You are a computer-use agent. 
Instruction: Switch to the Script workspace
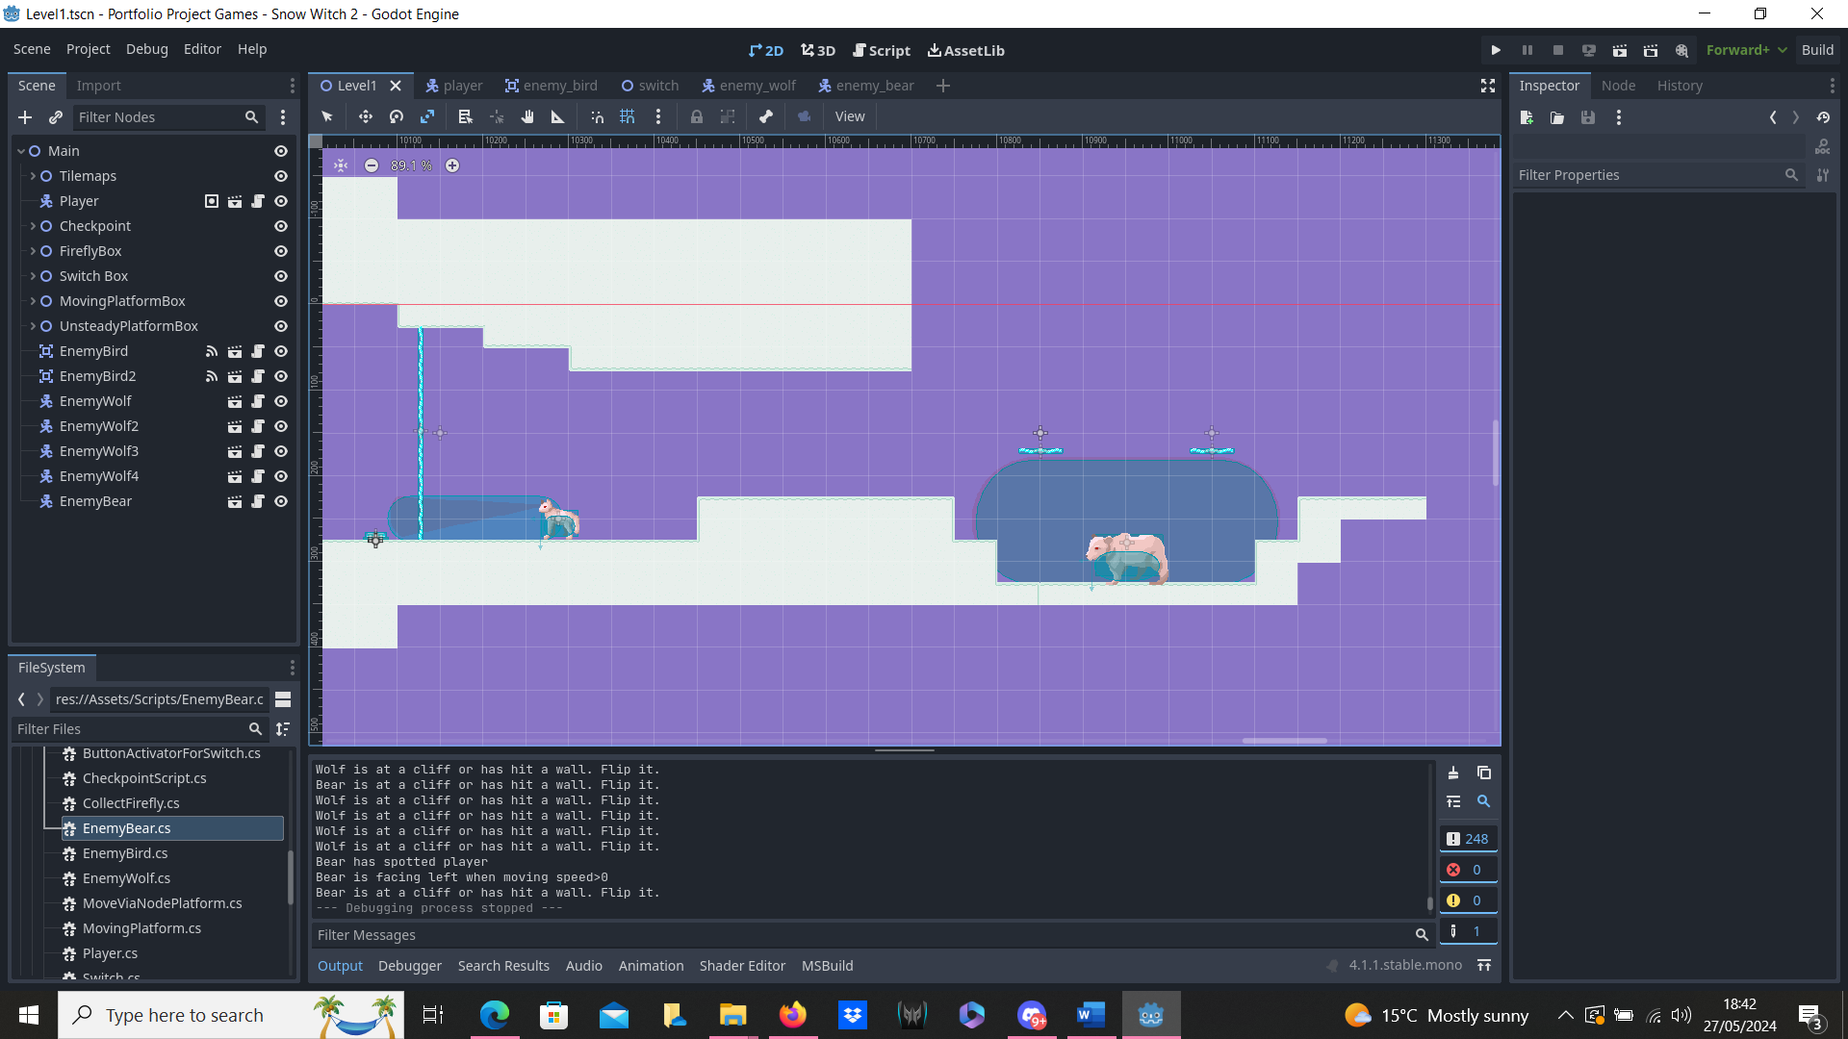(882, 50)
